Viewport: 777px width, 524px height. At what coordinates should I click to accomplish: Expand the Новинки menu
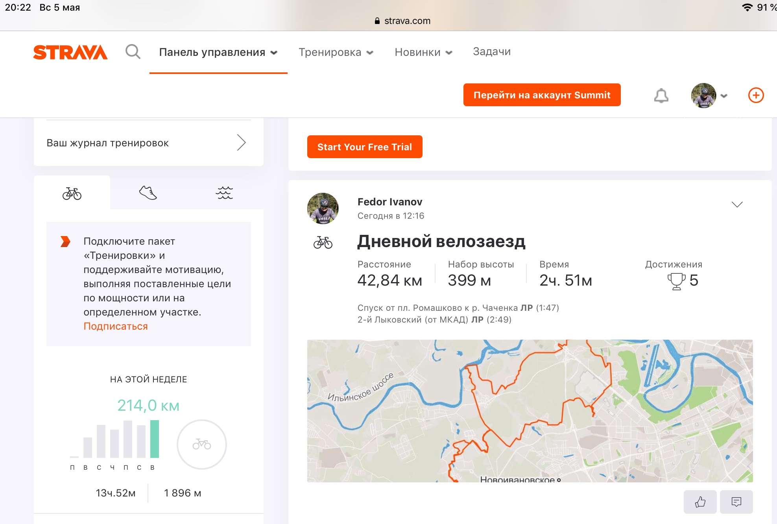point(423,52)
